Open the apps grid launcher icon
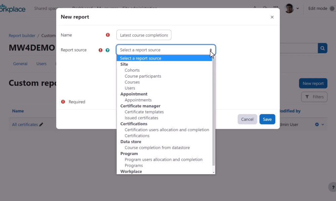Image resolution: width=336 pixels, height=201 pixels. pos(276,7)
